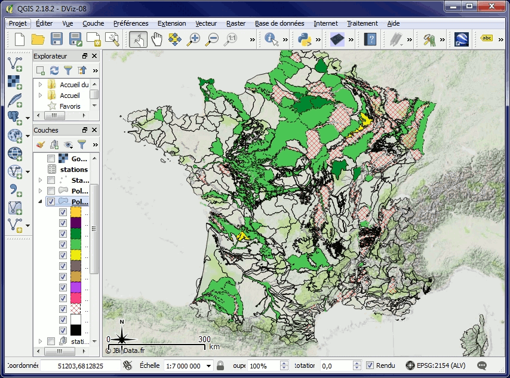The image size is (510, 378).
Task: Refresh the Explorateur browser panel
Action: click(x=54, y=70)
